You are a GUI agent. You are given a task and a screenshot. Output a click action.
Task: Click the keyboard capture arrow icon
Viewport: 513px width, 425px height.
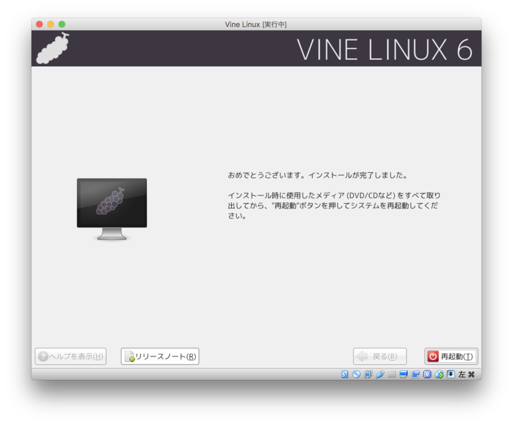click(451, 374)
